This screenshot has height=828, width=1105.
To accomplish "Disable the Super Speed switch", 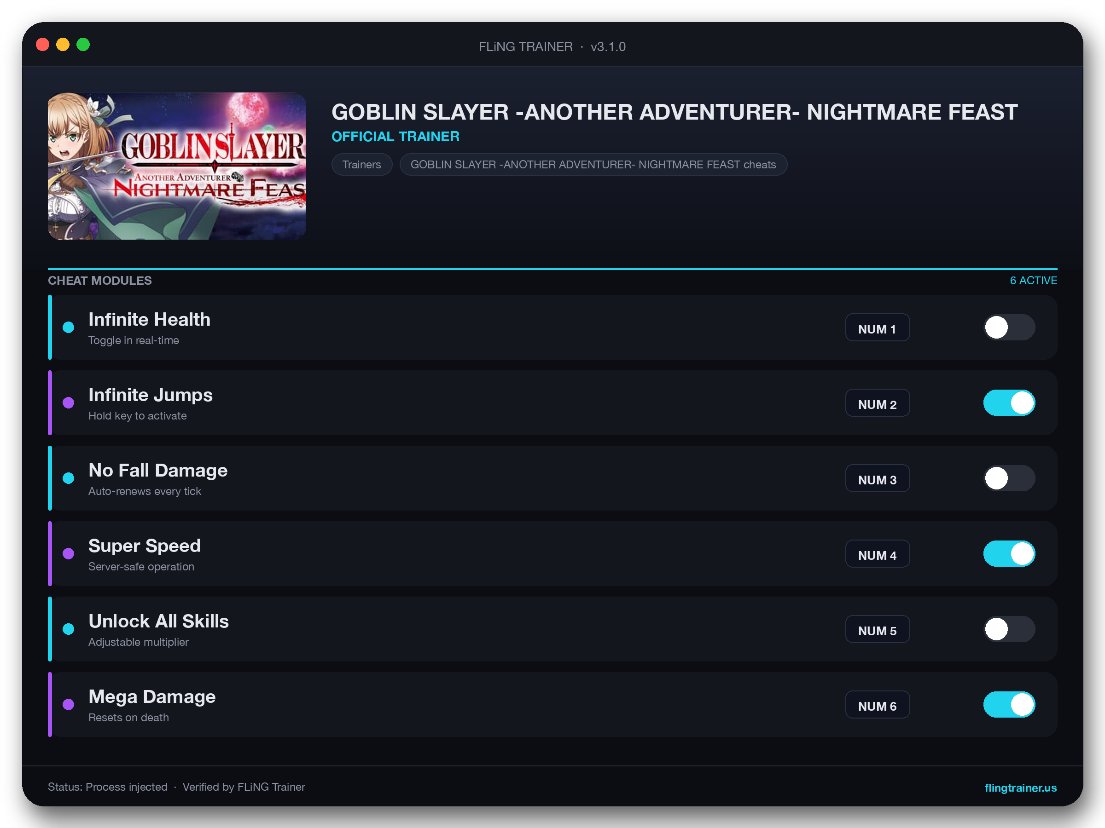I will coord(1009,553).
